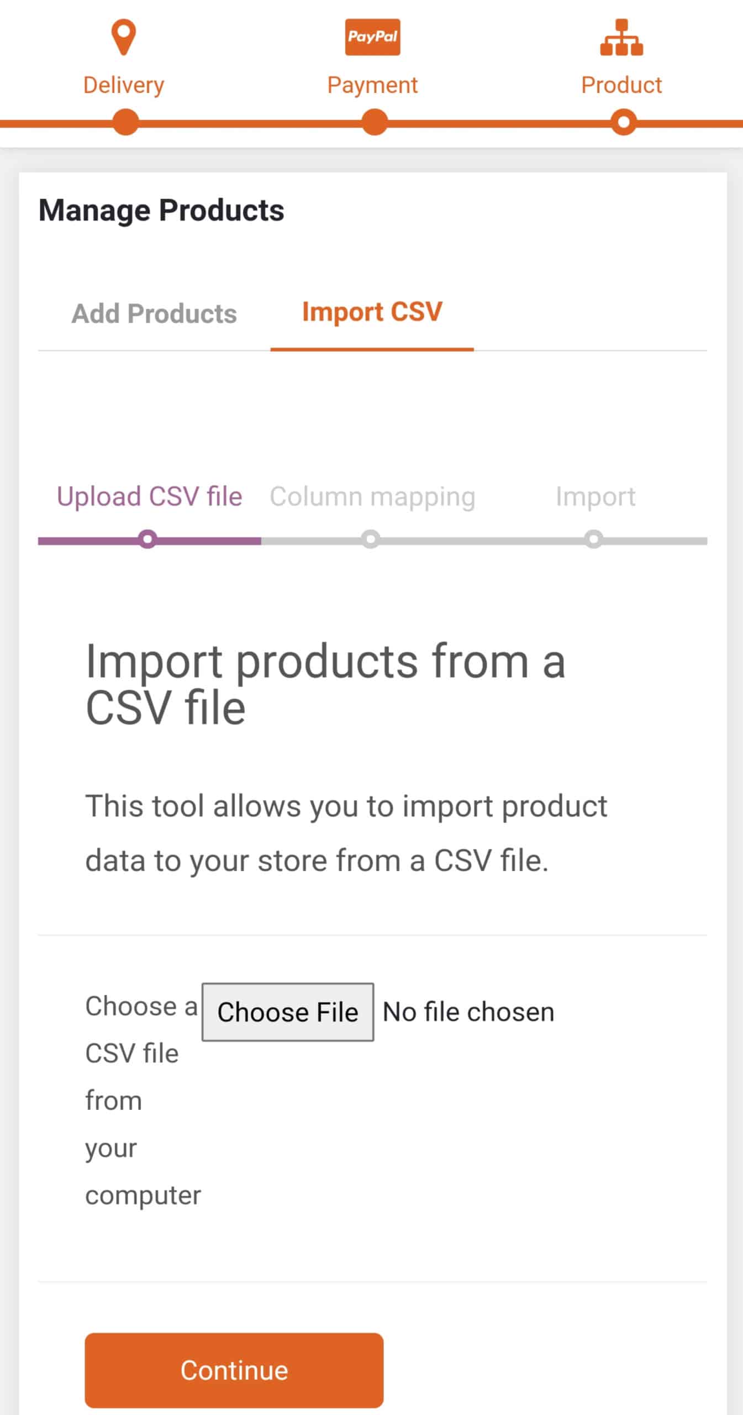Select the Payment step label

[372, 85]
